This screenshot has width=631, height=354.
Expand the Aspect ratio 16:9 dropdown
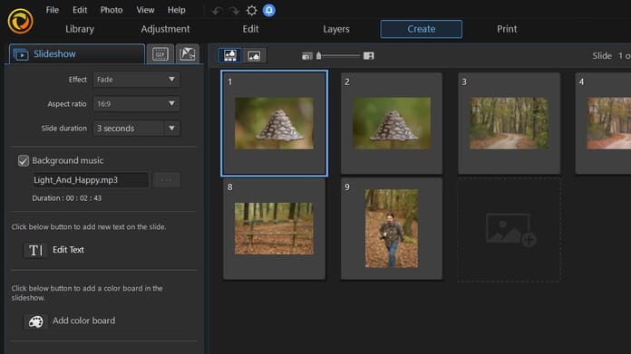pyautogui.click(x=136, y=104)
